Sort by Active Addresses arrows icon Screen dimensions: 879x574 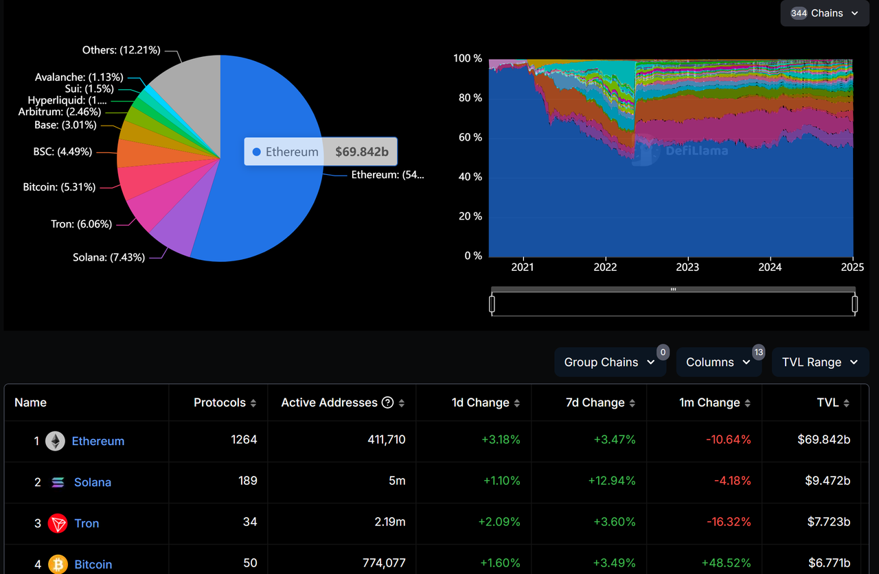tap(402, 403)
